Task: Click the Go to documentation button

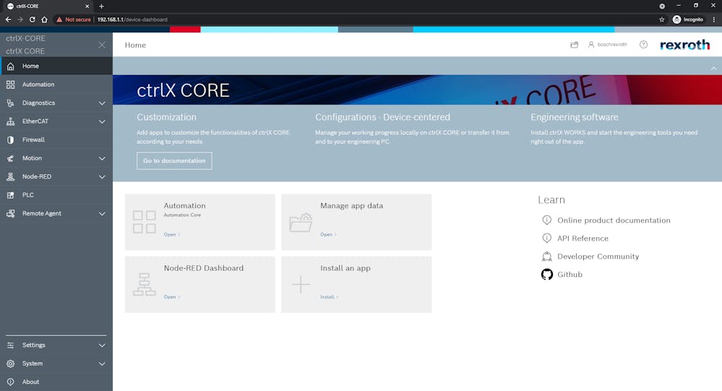Action: point(174,160)
